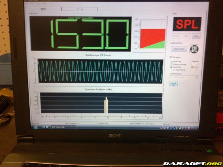Click the oscilloscope waveform display
This screenshot has width=223, height=167.
pos(100,71)
